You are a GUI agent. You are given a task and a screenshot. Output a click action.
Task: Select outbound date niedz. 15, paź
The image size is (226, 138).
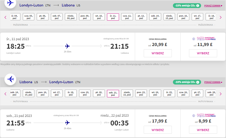coord(169,17)
